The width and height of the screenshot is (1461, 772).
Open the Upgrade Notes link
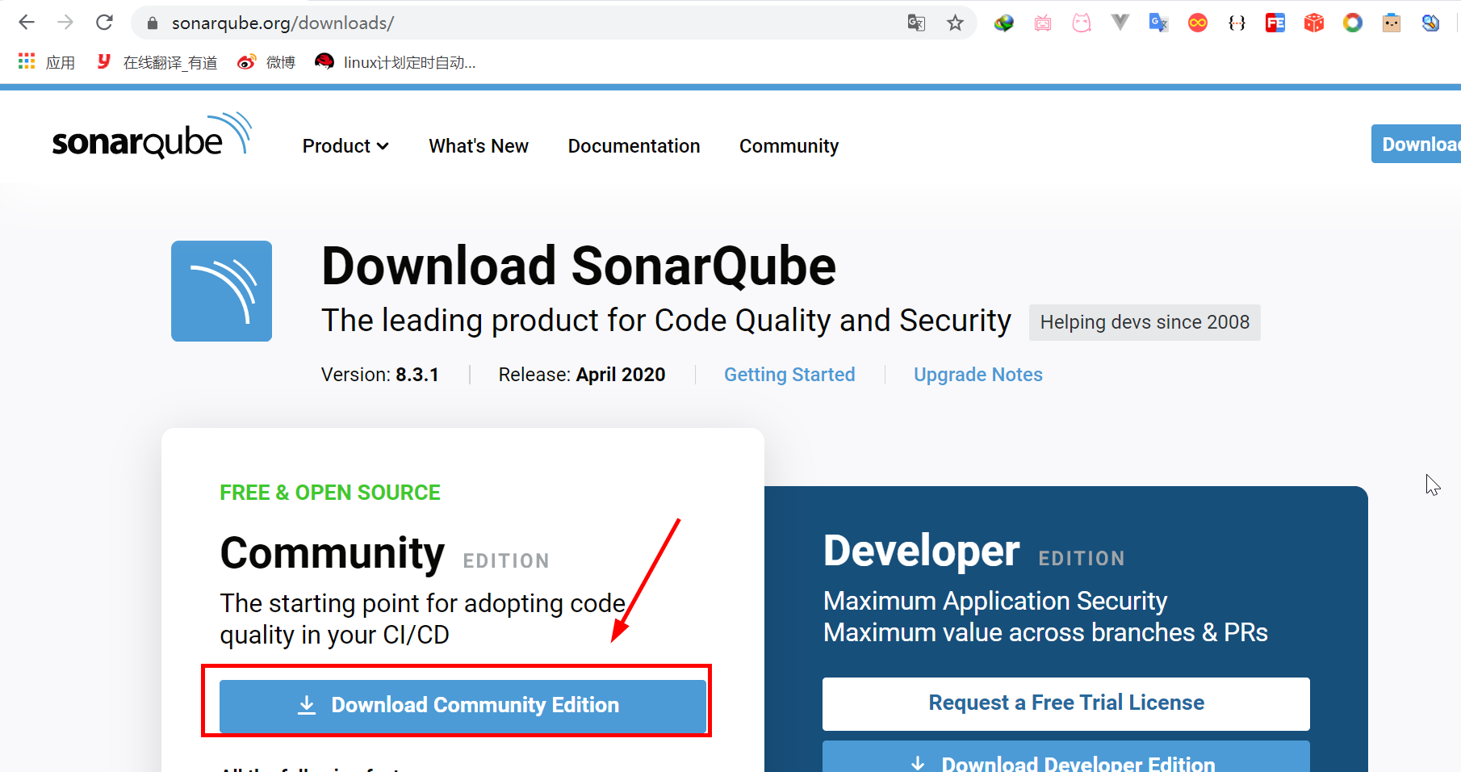pyautogui.click(x=977, y=375)
